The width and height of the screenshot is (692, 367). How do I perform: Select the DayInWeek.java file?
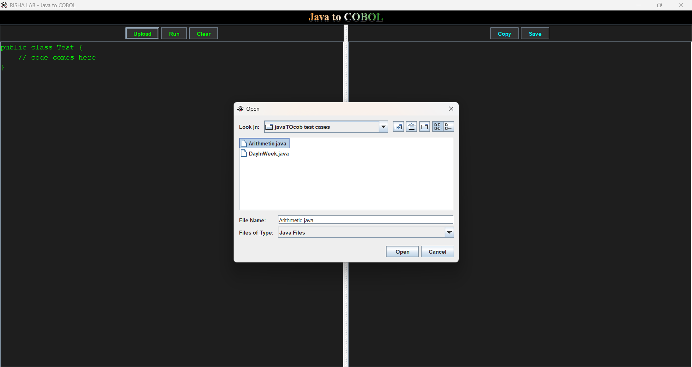265,154
